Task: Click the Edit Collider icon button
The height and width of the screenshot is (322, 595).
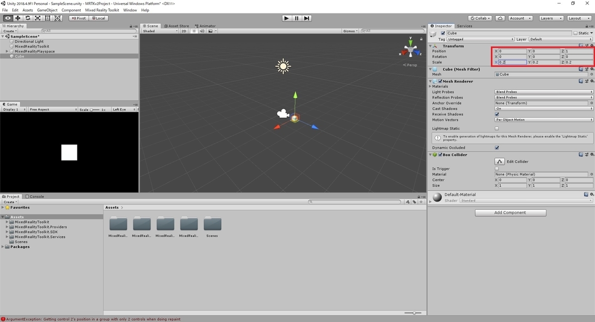Action: pos(499,161)
